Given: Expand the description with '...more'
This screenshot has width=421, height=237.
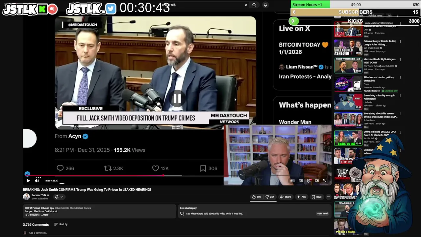Looking at the screenshot, I should [x=45, y=215].
